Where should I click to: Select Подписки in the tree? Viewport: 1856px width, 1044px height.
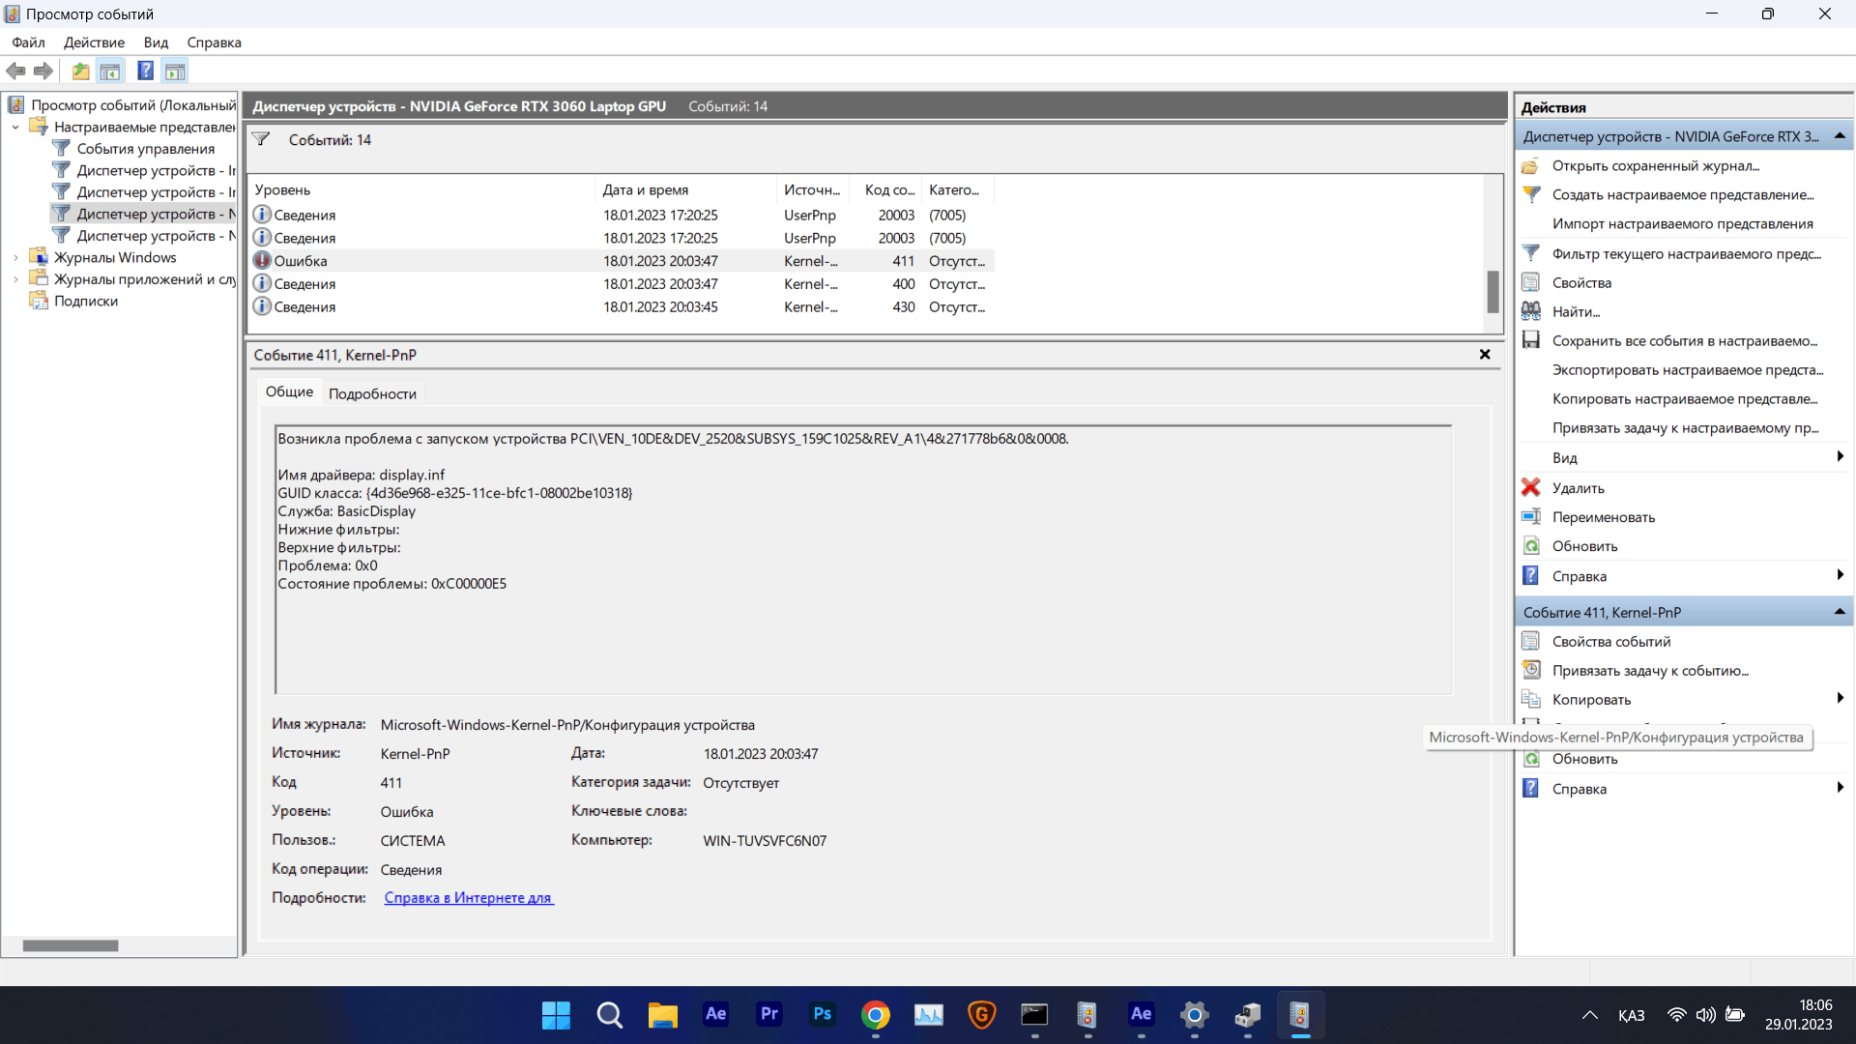pos(85,301)
